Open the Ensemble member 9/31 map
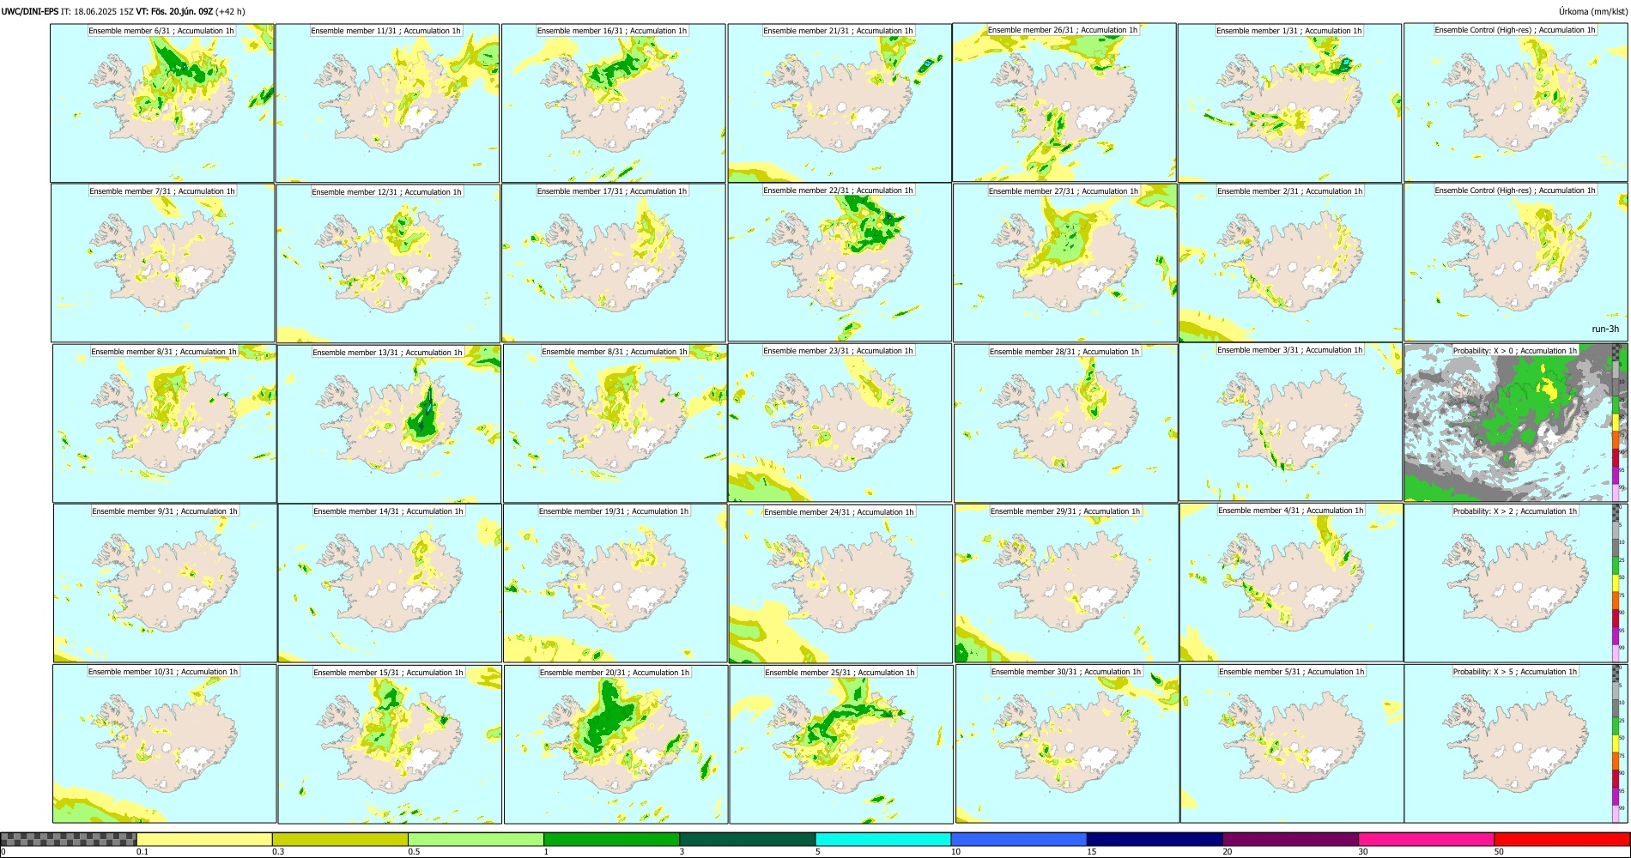This screenshot has width=1631, height=858. 165,583
